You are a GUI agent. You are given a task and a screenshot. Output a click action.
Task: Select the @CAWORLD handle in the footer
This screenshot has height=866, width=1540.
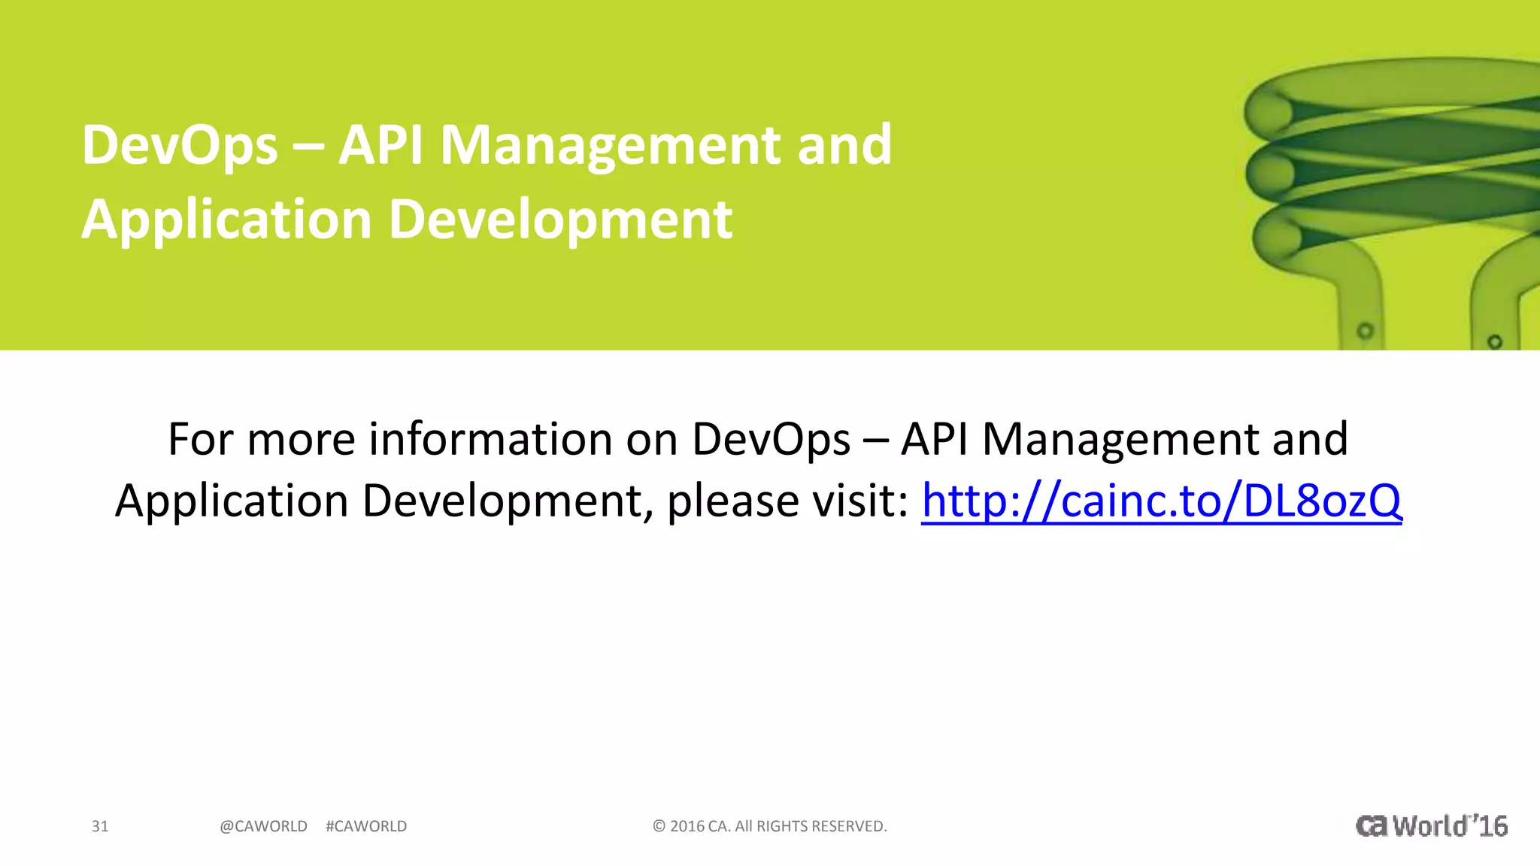[263, 826]
